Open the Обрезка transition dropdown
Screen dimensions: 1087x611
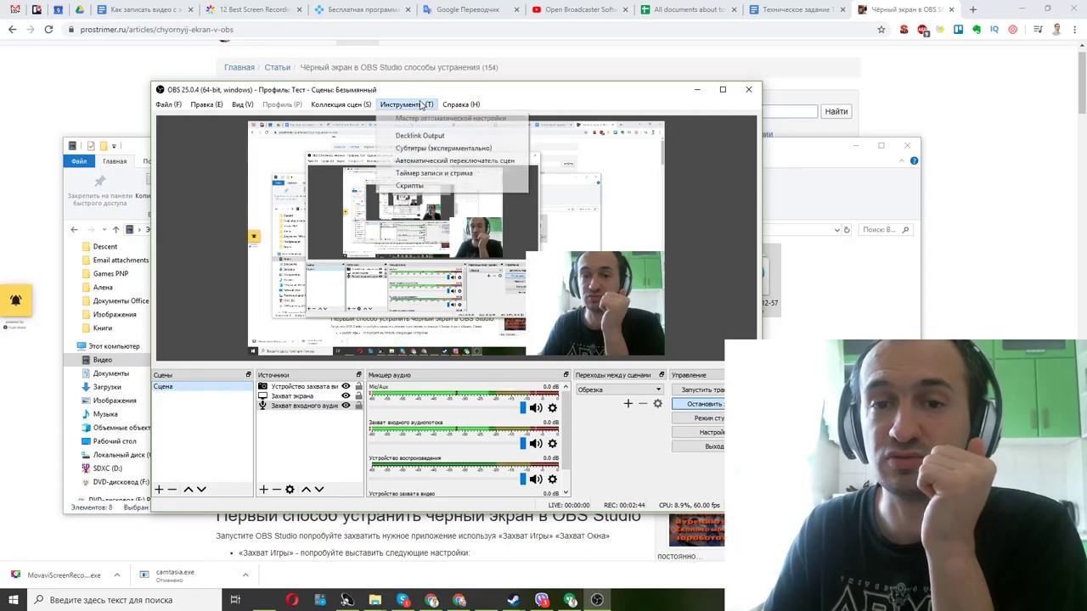click(620, 390)
